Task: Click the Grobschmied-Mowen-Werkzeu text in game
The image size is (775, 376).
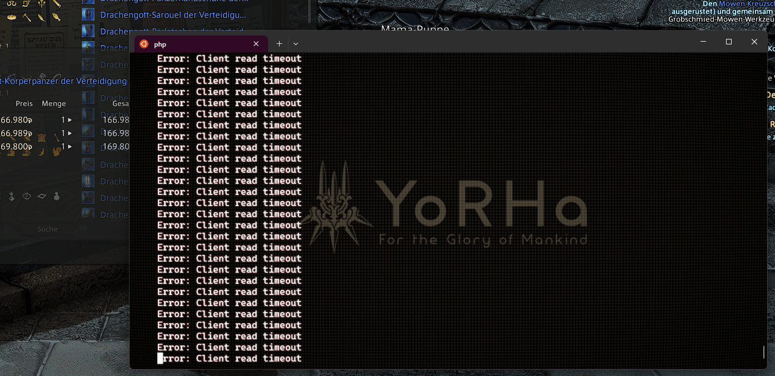Action: click(x=722, y=19)
